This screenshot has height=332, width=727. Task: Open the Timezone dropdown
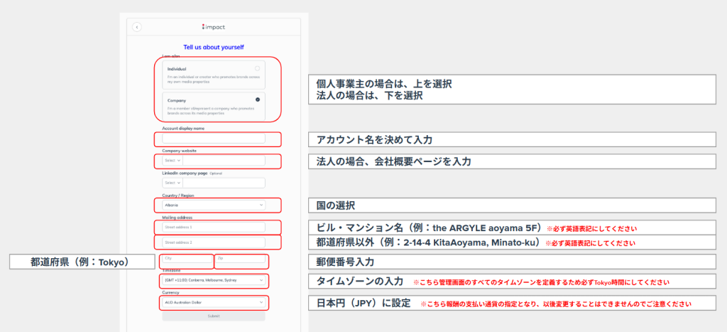click(x=213, y=281)
